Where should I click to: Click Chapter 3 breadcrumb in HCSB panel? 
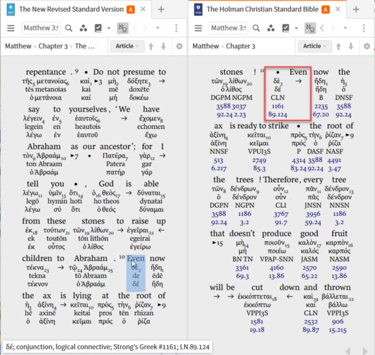[x=241, y=46]
